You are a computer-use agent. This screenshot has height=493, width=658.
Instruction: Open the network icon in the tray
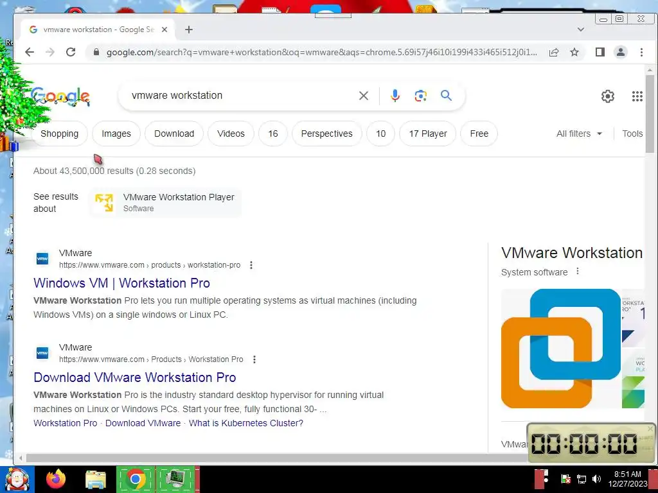(581, 479)
